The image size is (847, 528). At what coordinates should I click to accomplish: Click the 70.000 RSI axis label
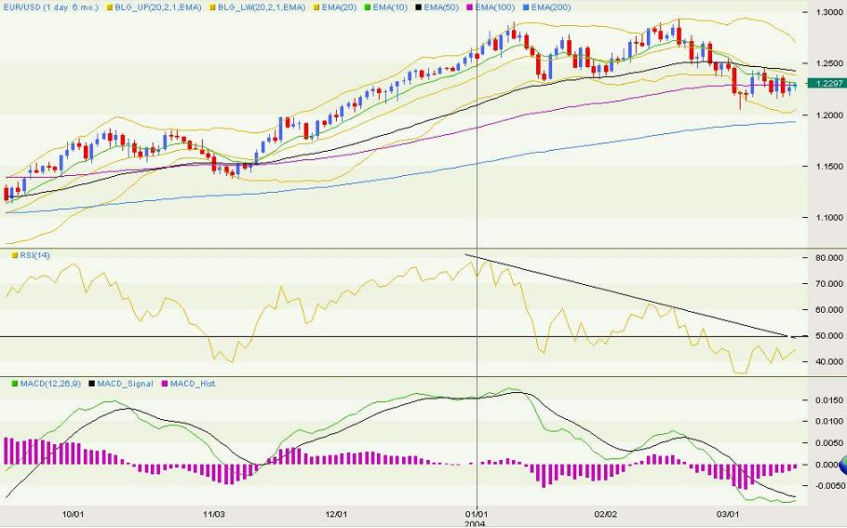click(x=828, y=284)
